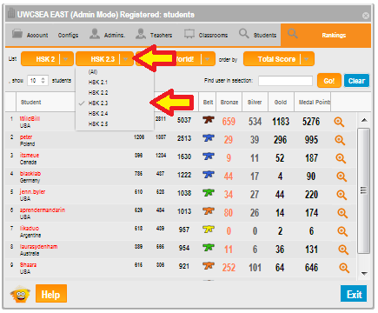Click the rankings list scrollbar thumb
The width and height of the screenshot is (378, 313).
pyautogui.click(x=364, y=190)
